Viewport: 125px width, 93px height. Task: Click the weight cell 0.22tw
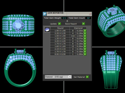pyautogui.click(x=80, y=31)
